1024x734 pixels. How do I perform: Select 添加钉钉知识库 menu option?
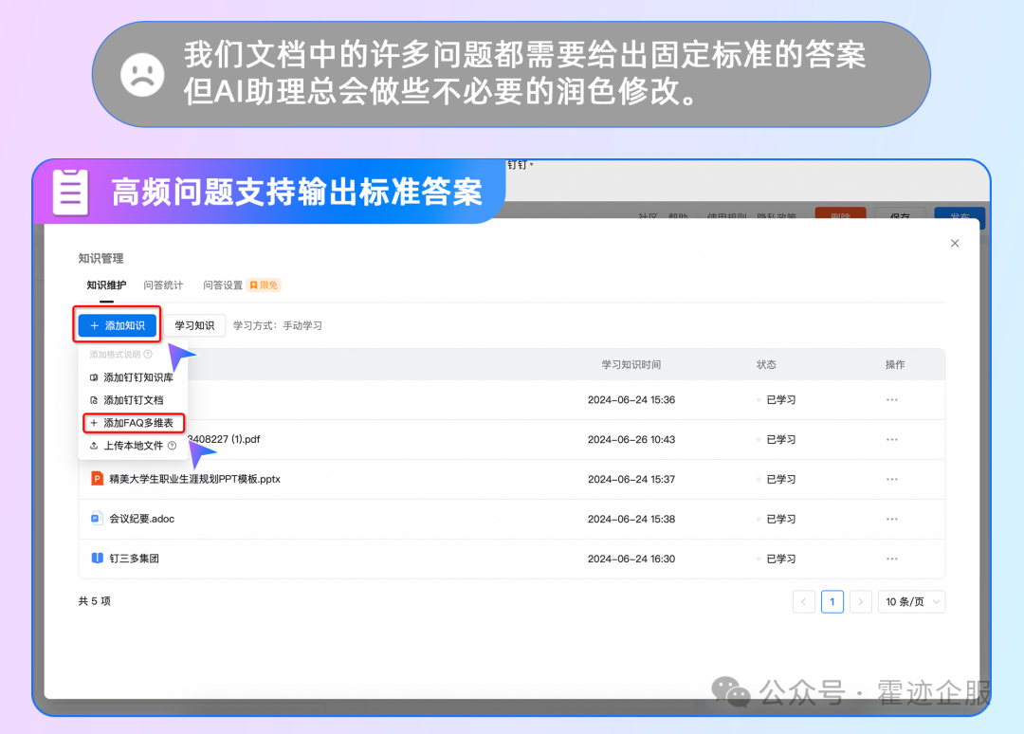tap(137, 377)
